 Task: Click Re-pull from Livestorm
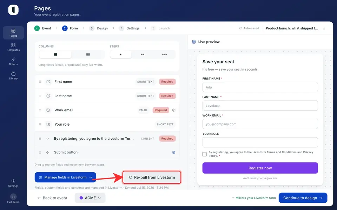pyautogui.click(x=152, y=177)
